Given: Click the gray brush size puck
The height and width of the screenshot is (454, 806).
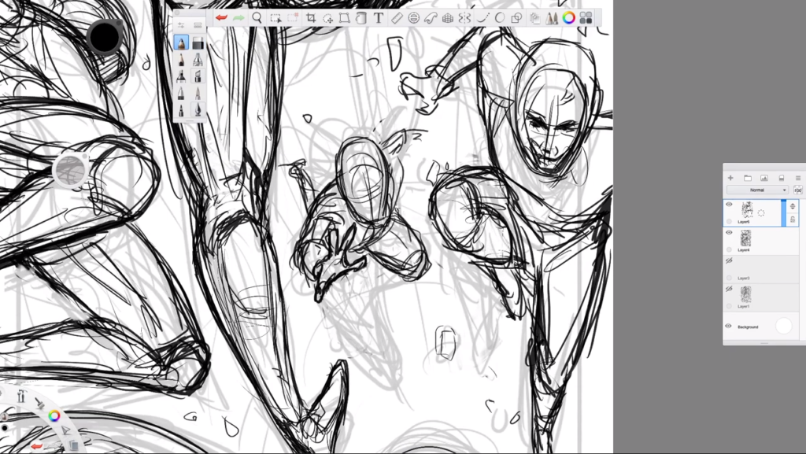Looking at the screenshot, I should pos(71,169).
